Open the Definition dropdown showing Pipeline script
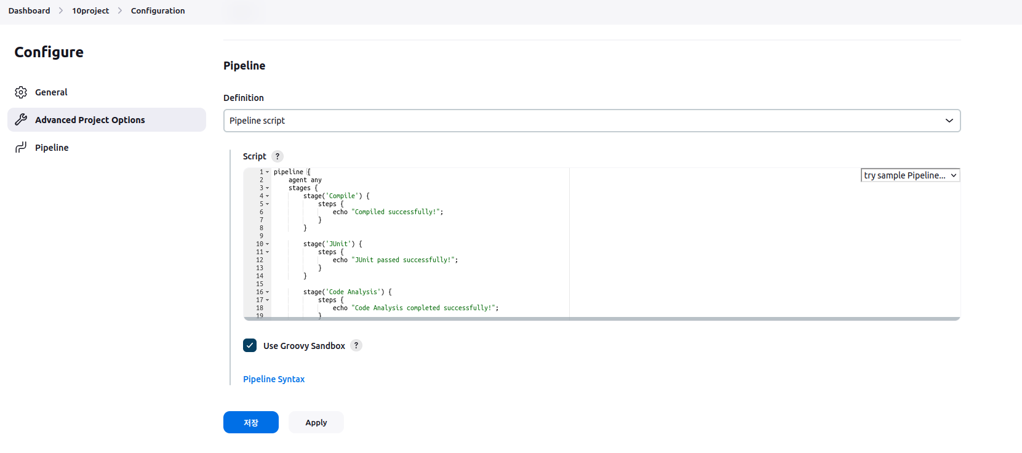This screenshot has width=1022, height=453. click(x=592, y=121)
